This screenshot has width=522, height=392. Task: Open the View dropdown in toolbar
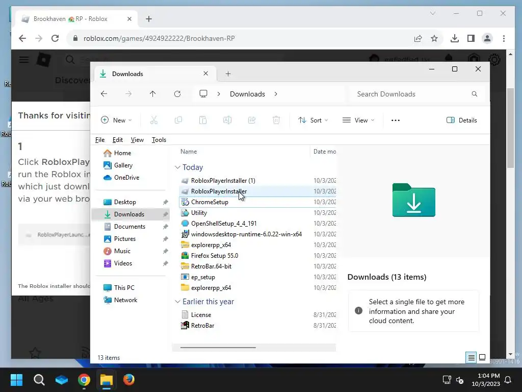[358, 120]
